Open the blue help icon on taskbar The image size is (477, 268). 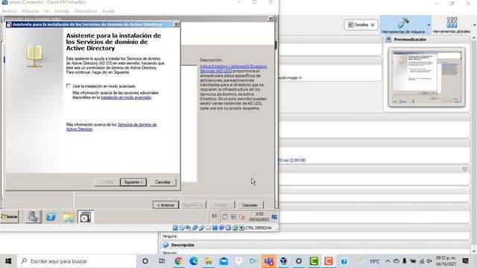coord(344,261)
